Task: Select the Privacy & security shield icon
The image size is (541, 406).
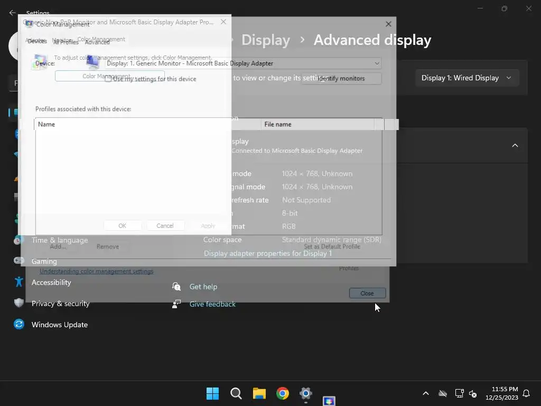Action: [19, 303]
